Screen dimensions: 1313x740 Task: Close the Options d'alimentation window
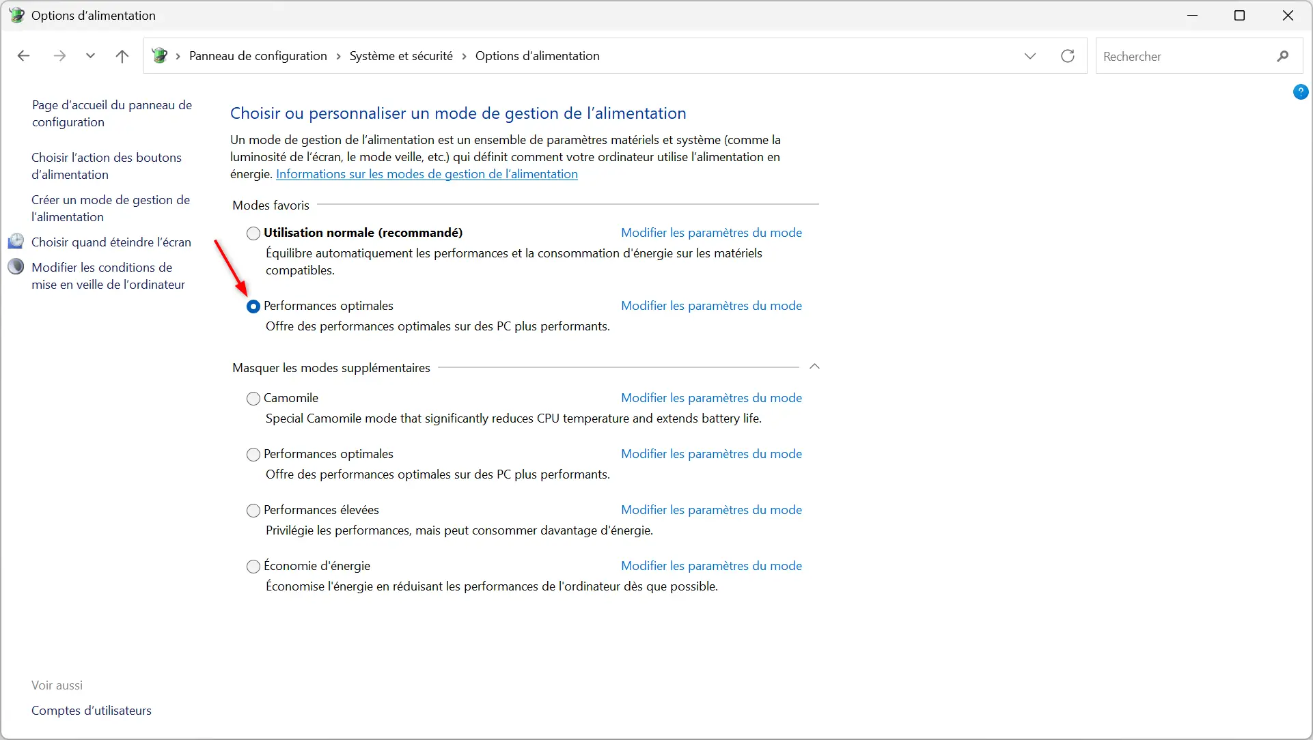point(1288,15)
